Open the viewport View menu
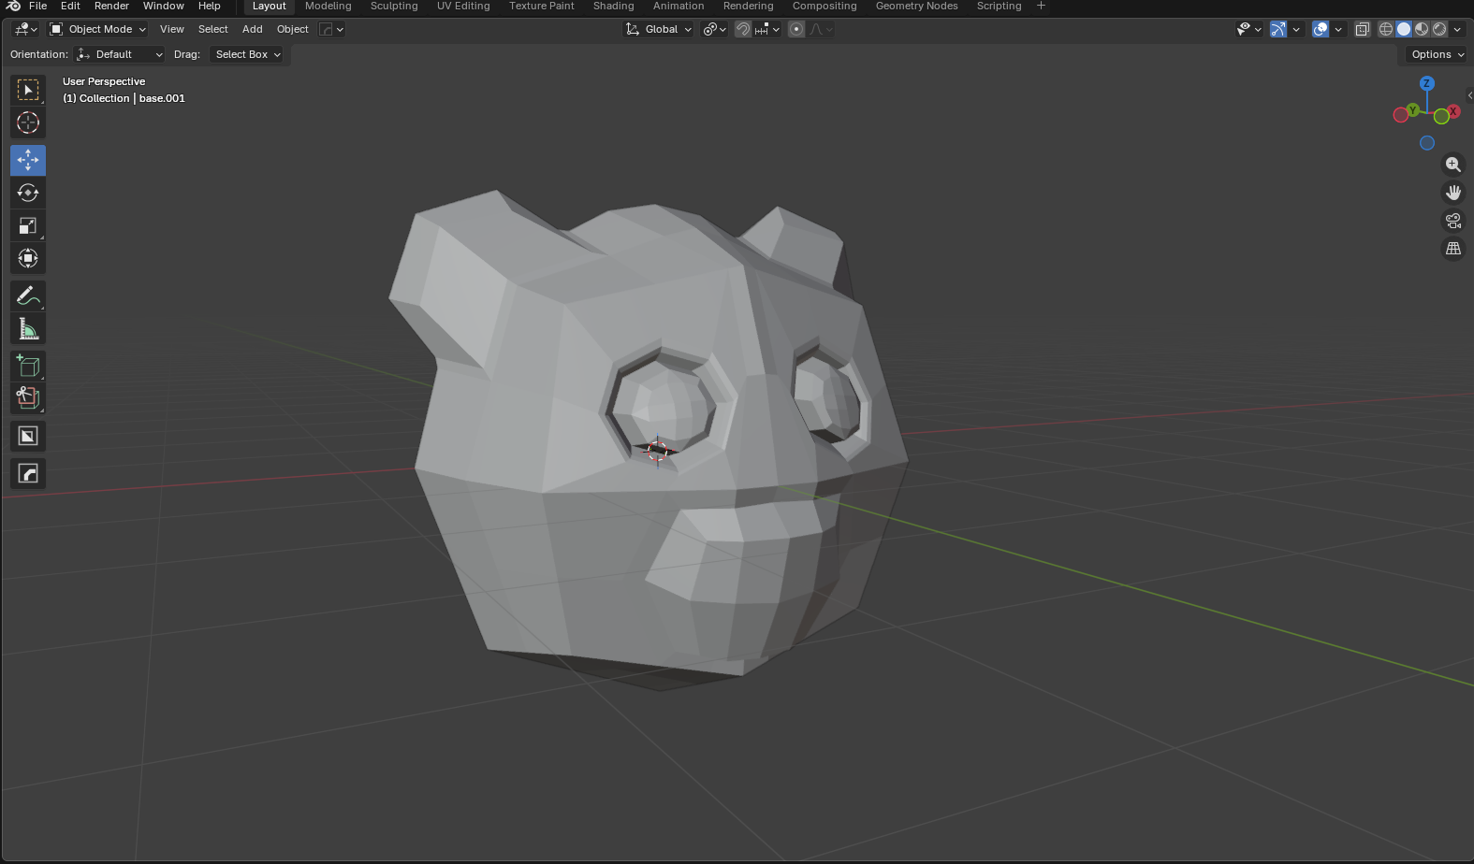 [172, 29]
